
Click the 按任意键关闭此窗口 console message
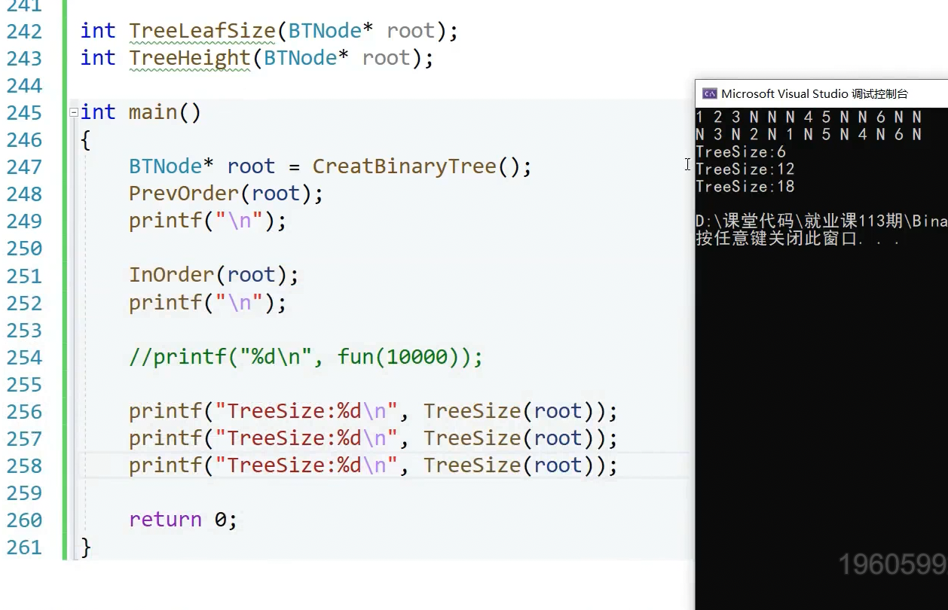click(798, 239)
